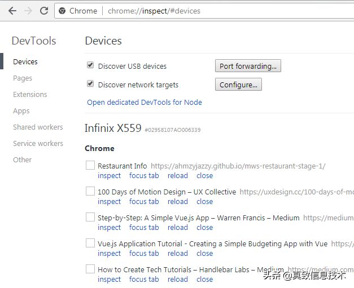Reload the How to Create Tech Tutorials tab
This screenshot has width=354, height=288.
[x=178, y=280]
